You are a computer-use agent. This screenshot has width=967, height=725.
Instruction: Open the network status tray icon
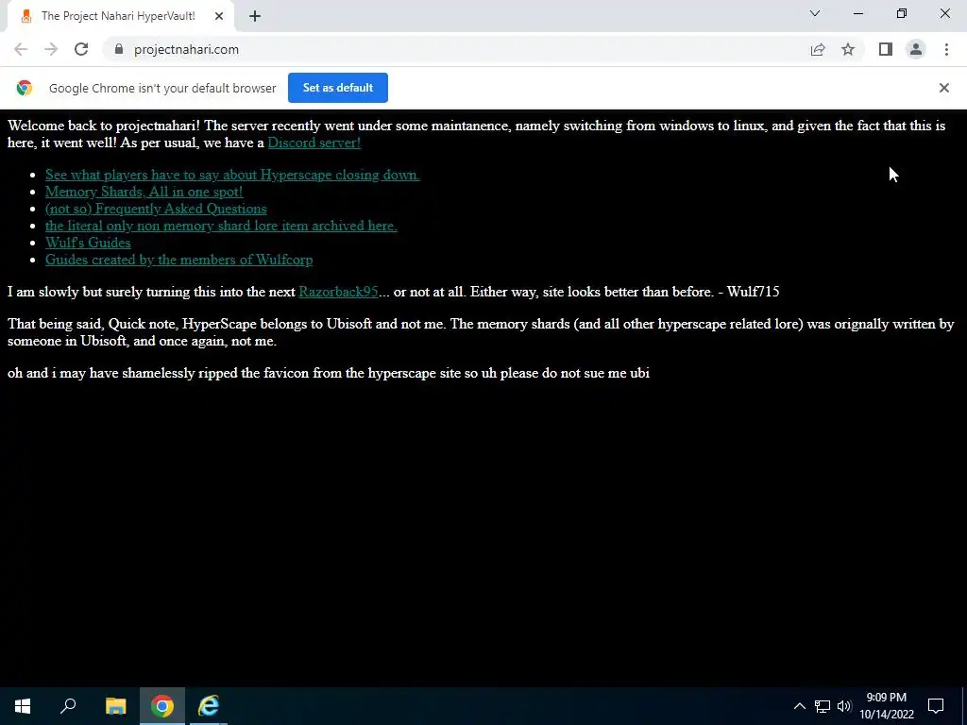click(x=823, y=706)
